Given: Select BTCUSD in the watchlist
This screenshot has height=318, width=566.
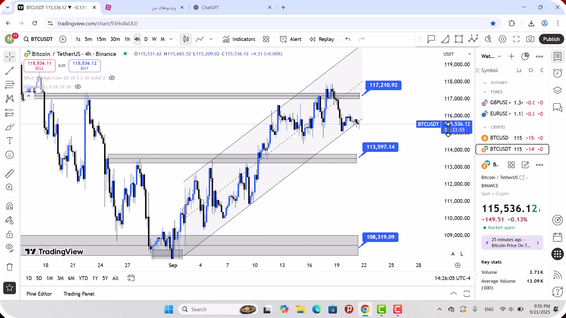Looking at the screenshot, I should pyautogui.click(x=512, y=138).
